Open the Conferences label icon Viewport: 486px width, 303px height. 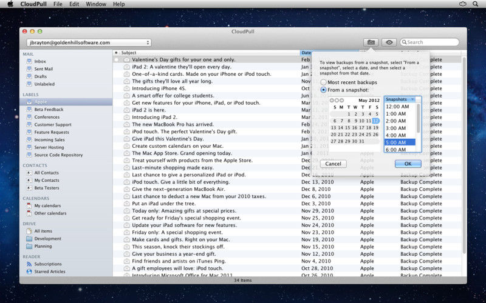click(29, 117)
